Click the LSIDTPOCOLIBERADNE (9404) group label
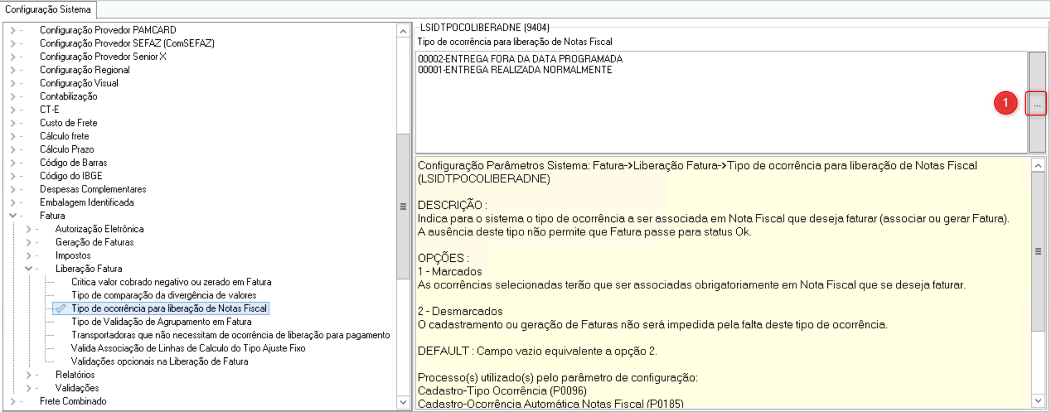Image resolution: width=1050 pixels, height=412 pixels. [485, 27]
